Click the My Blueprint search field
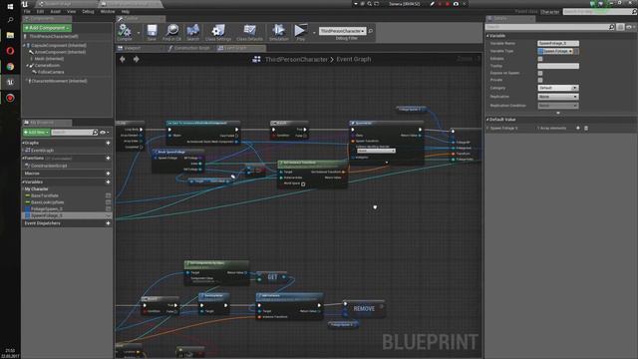This screenshot has width=638, height=359. [75, 133]
